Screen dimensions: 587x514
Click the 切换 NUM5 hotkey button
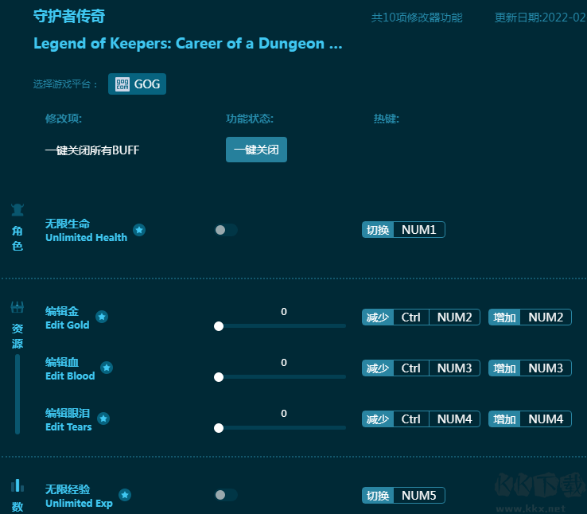(x=403, y=496)
